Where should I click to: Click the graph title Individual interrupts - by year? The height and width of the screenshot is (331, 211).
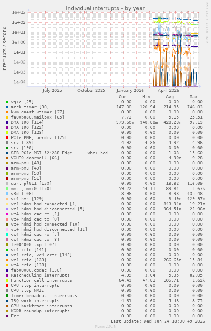[105, 8]
